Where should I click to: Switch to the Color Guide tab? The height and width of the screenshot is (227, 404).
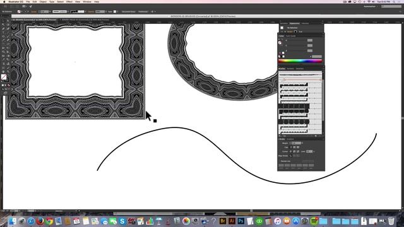(291, 36)
